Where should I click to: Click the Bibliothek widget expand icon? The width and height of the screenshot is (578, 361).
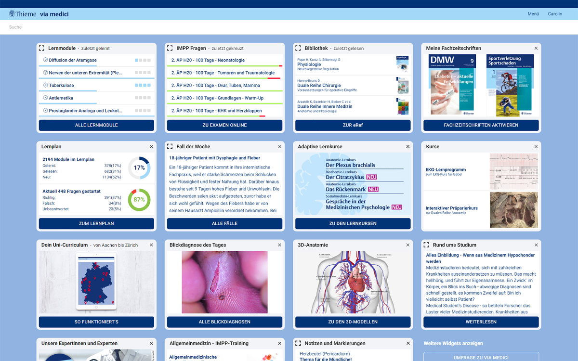pyautogui.click(x=298, y=48)
